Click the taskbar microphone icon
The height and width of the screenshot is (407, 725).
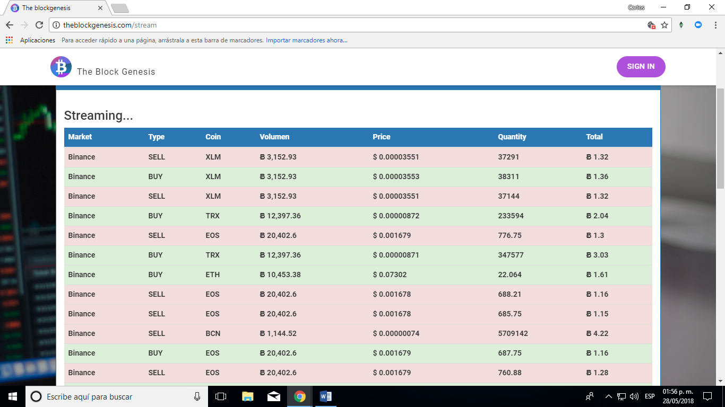pyautogui.click(x=197, y=396)
